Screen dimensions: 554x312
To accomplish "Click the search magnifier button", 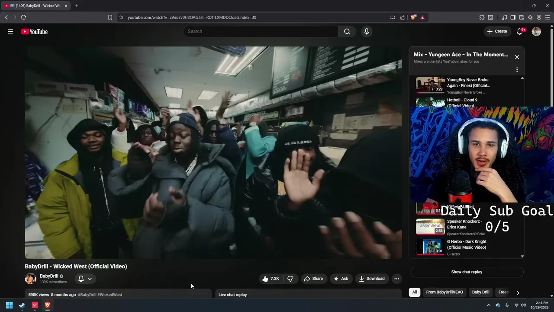I will (347, 31).
